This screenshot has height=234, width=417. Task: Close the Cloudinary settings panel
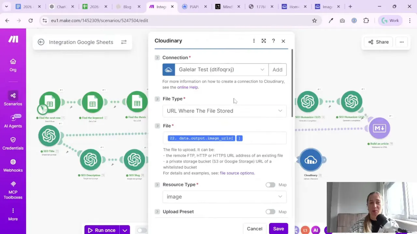pos(283,41)
